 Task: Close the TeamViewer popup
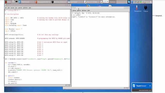[x=150, y=86]
